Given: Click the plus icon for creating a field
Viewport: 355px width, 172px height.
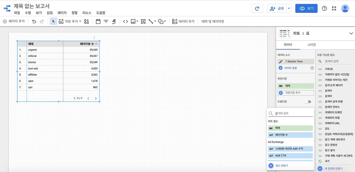Looking at the screenshot, I should (x=271, y=166).
